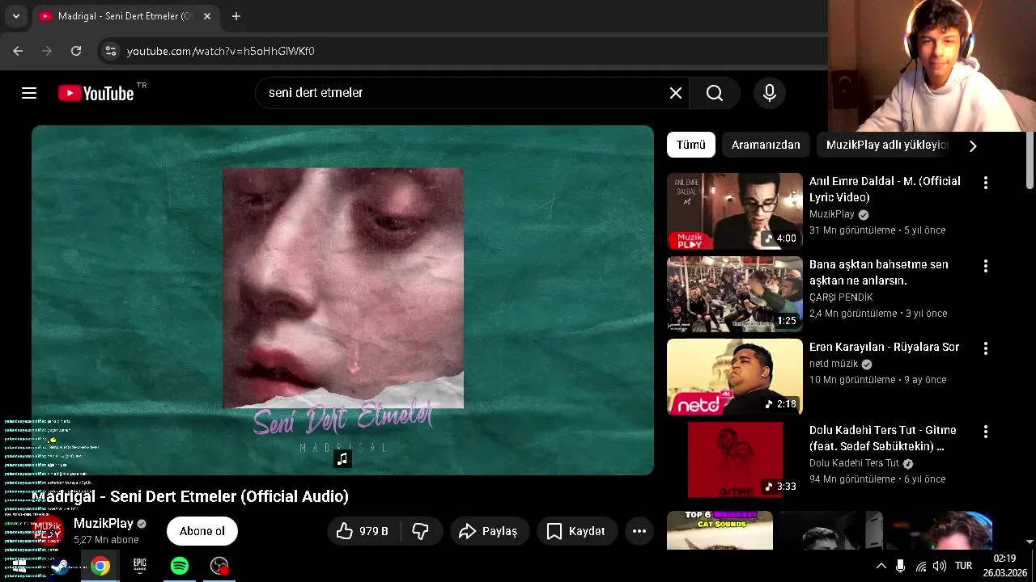Open Top 6 Cat Sounds thumbnail
This screenshot has height=582, width=1036.
[x=720, y=530]
